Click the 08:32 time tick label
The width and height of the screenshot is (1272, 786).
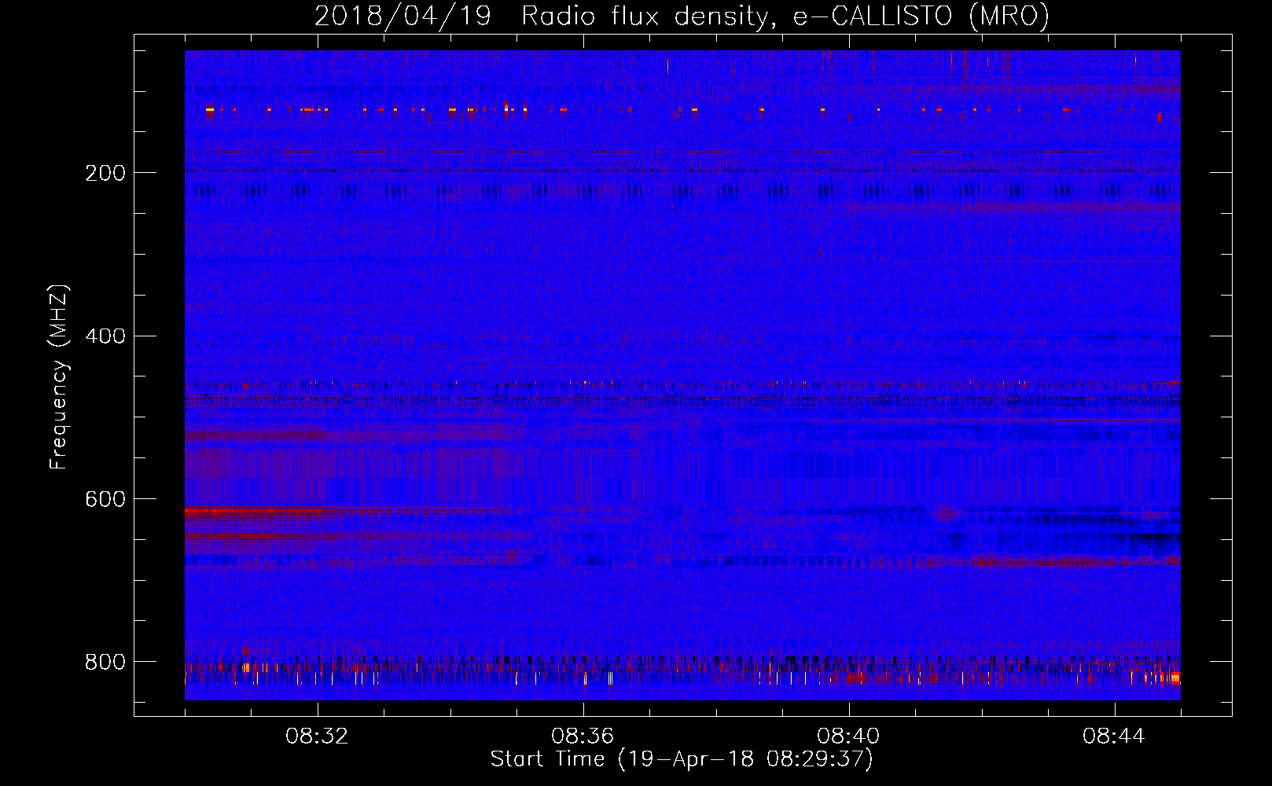click(317, 736)
